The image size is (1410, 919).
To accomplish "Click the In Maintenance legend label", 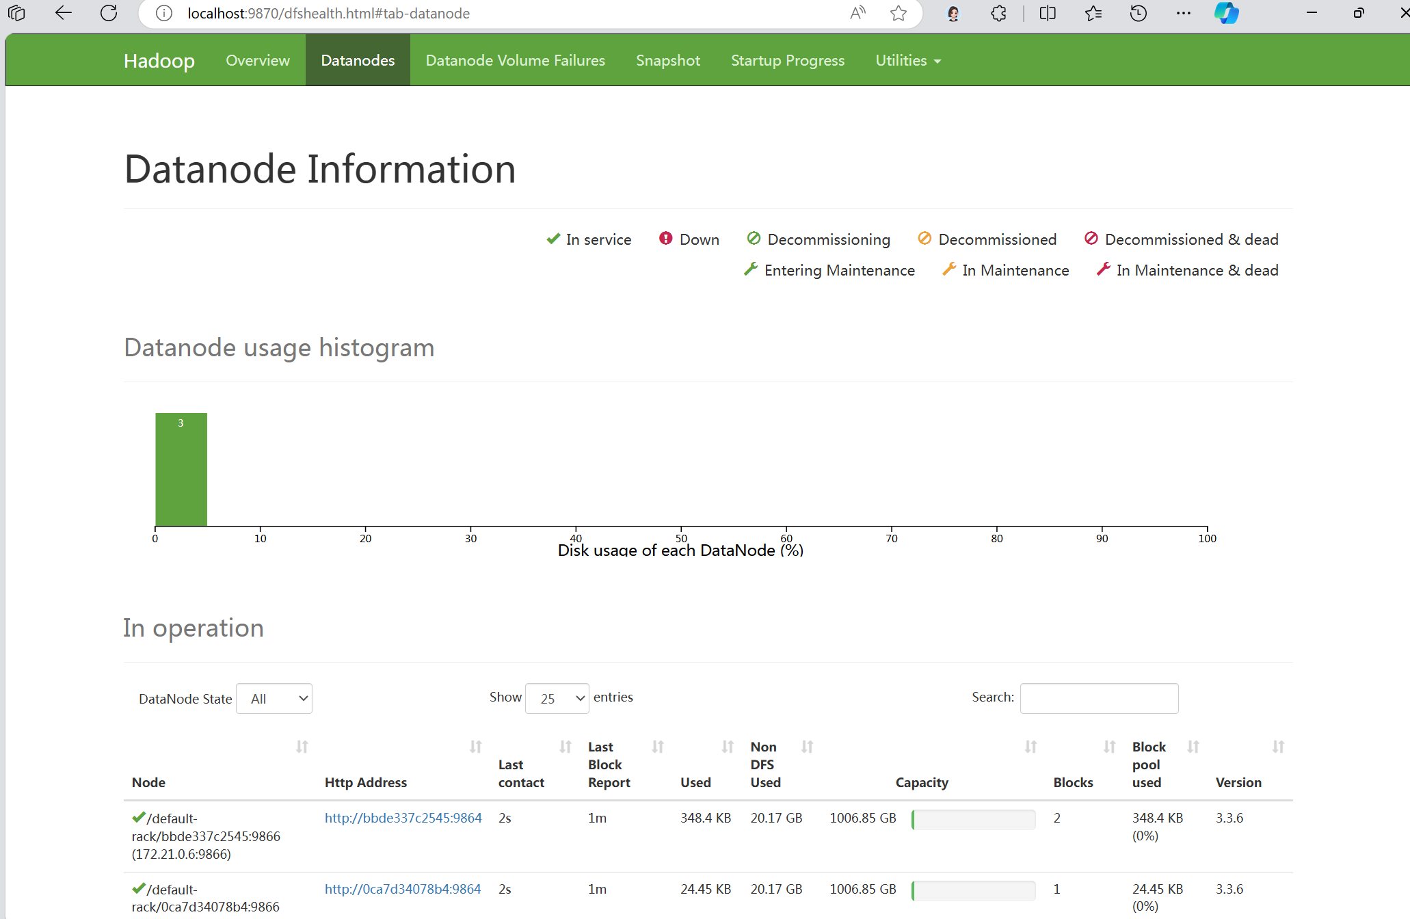I will (1015, 270).
